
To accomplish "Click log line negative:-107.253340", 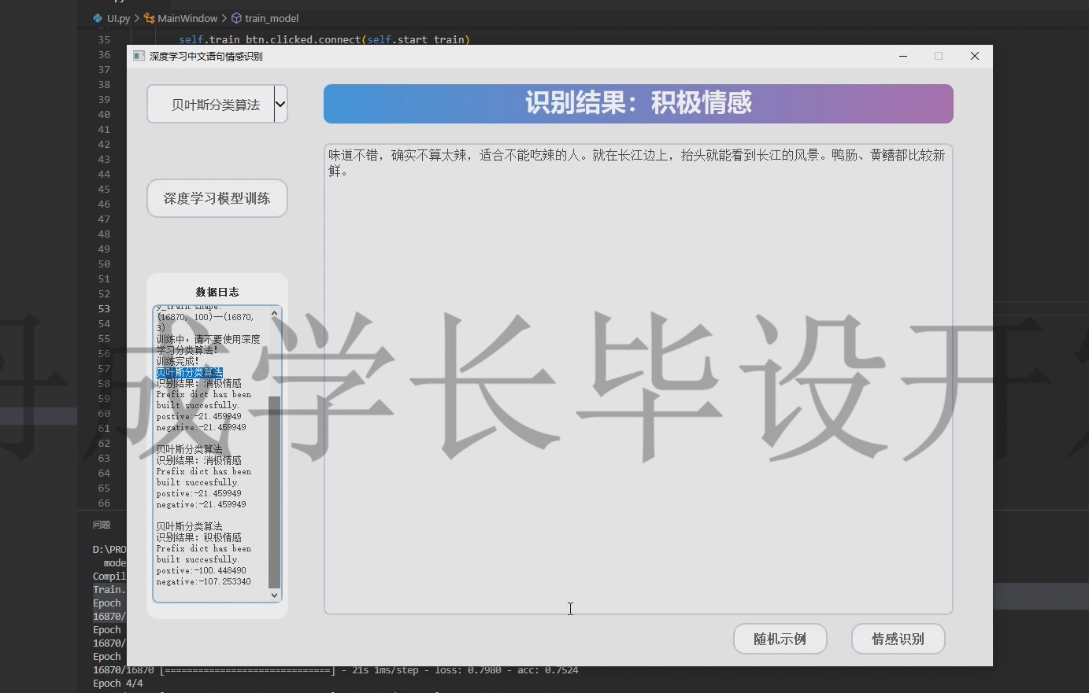I will (x=203, y=581).
